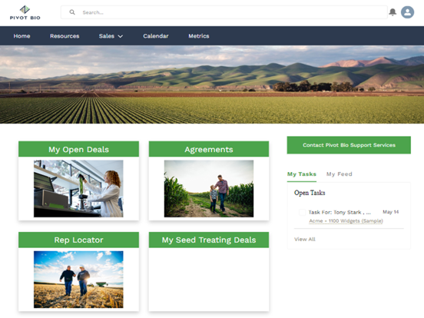424x318 pixels.
Task: Open the notifications bell
Action: [393, 12]
